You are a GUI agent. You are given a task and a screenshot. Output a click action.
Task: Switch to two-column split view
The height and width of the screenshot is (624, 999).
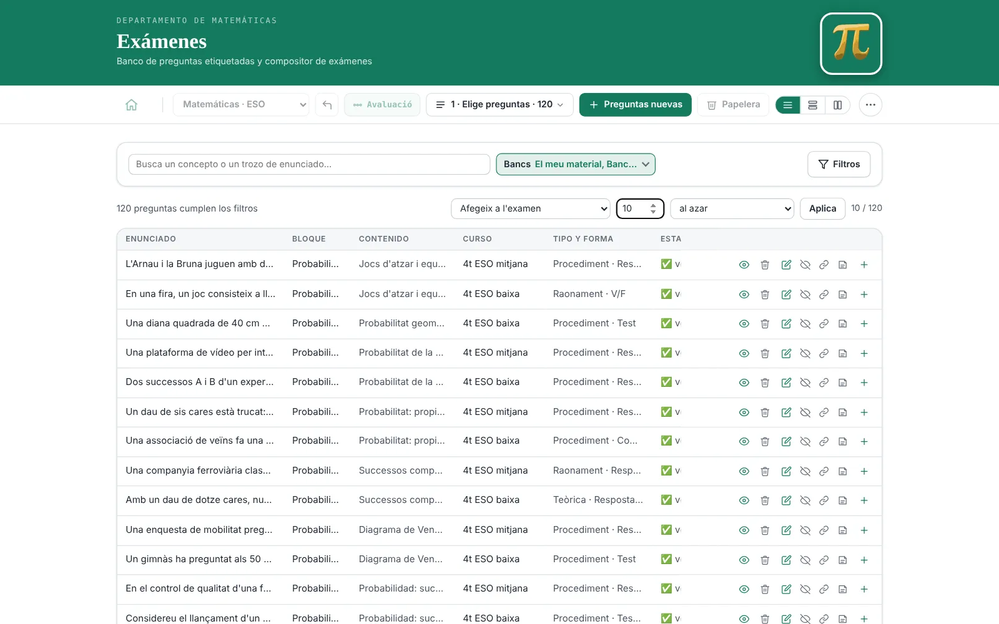click(838, 105)
